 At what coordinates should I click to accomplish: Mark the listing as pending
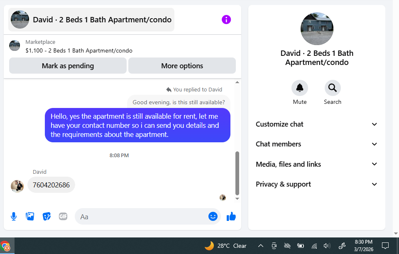pyautogui.click(x=68, y=66)
